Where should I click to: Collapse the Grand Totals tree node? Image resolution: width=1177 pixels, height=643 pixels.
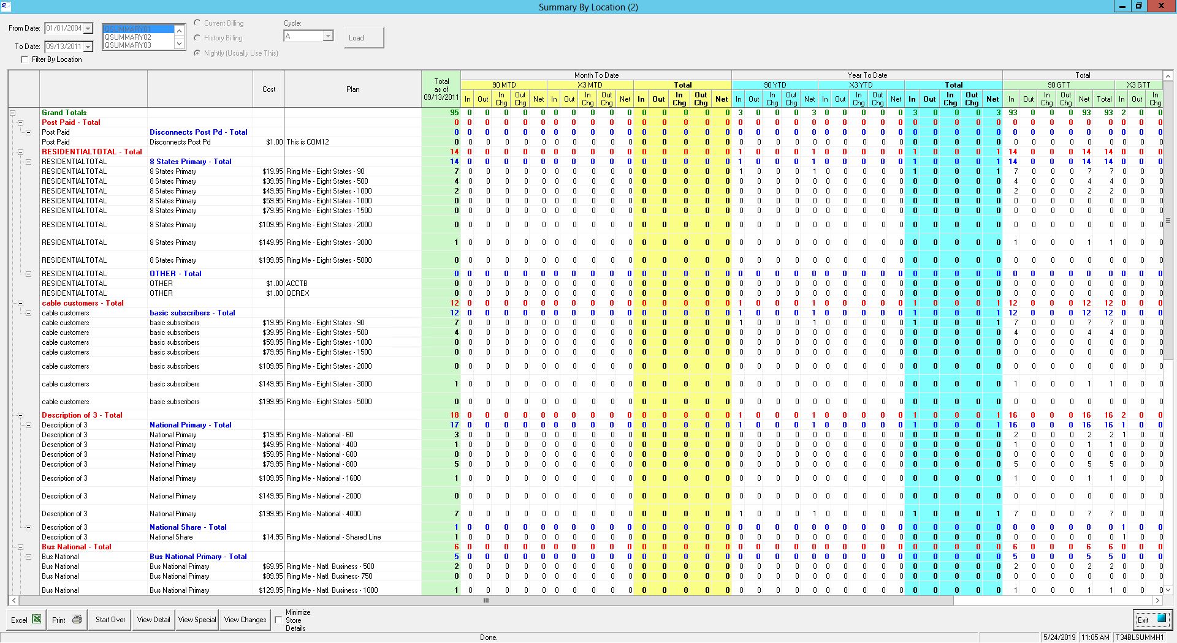12,113
